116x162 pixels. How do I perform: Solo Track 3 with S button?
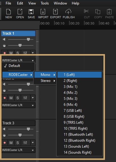[18, 143]
